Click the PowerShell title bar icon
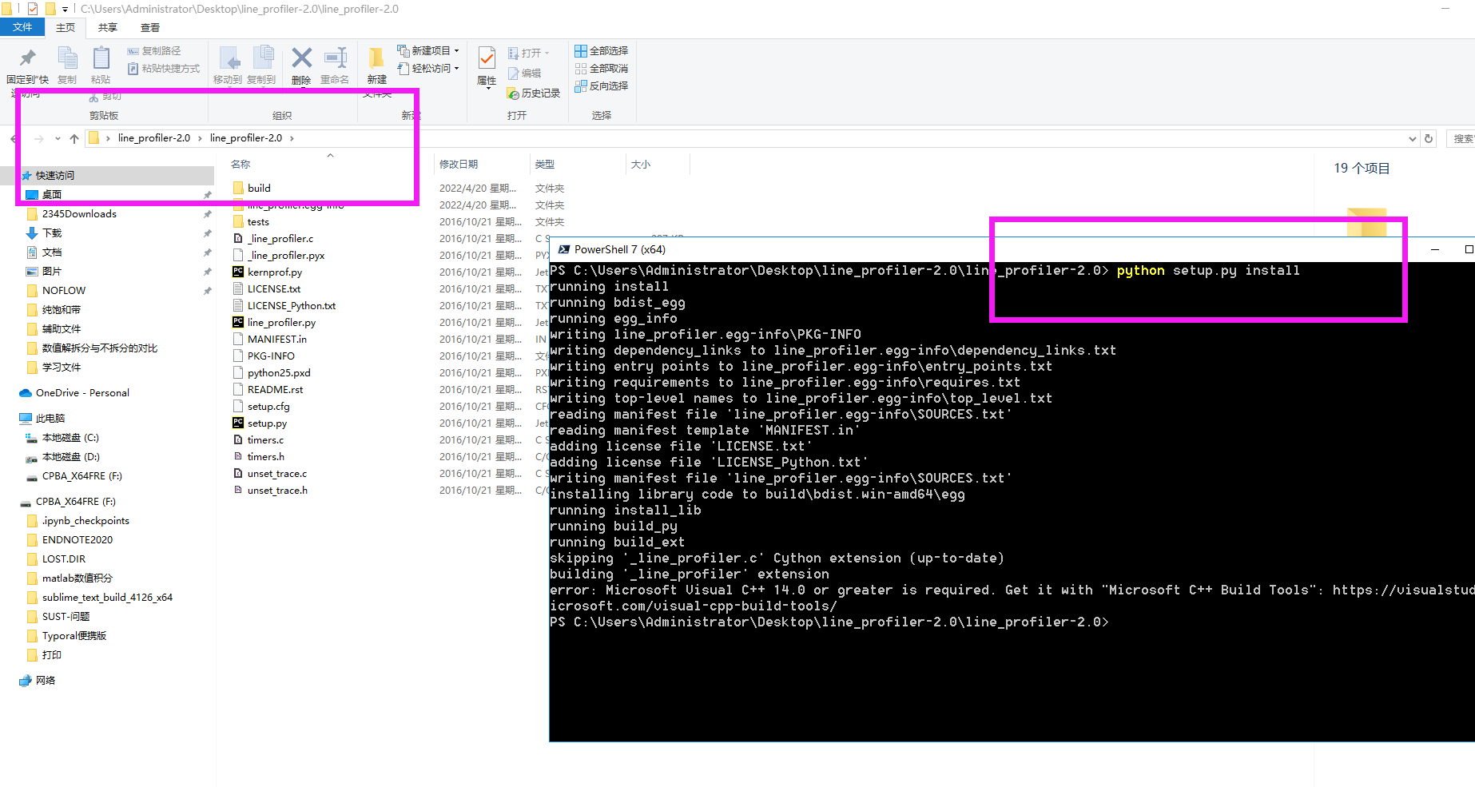The height and width of the screenshot is (787, 1475). click(x=564, y=249)
